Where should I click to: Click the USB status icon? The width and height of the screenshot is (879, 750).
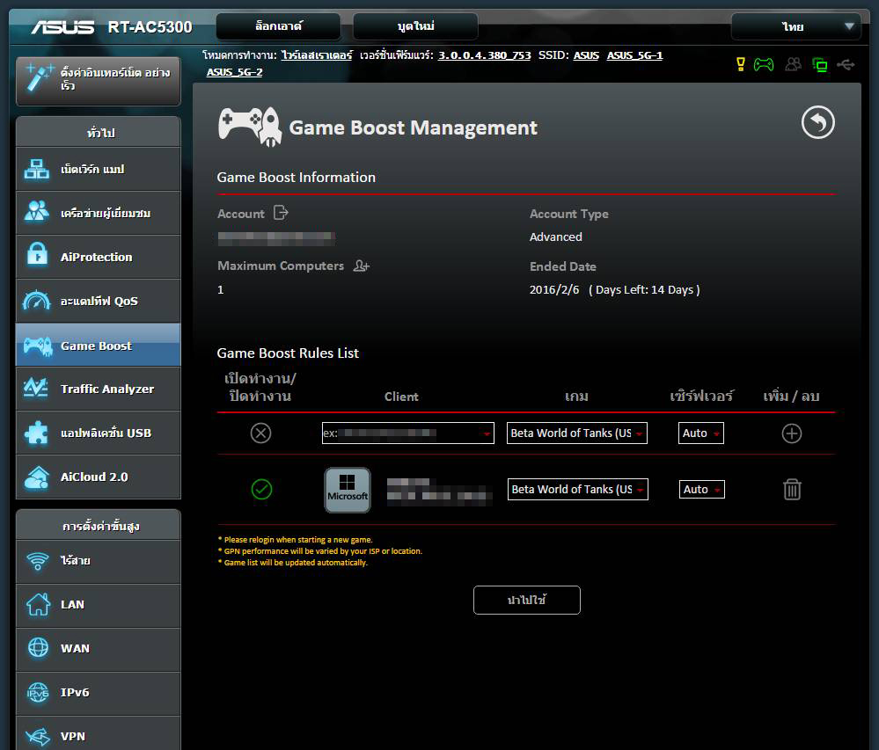[846, 65]
